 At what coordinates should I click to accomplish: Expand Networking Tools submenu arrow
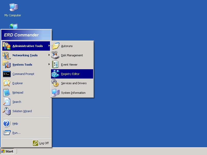pyautogui.click(x=49, y=55)
